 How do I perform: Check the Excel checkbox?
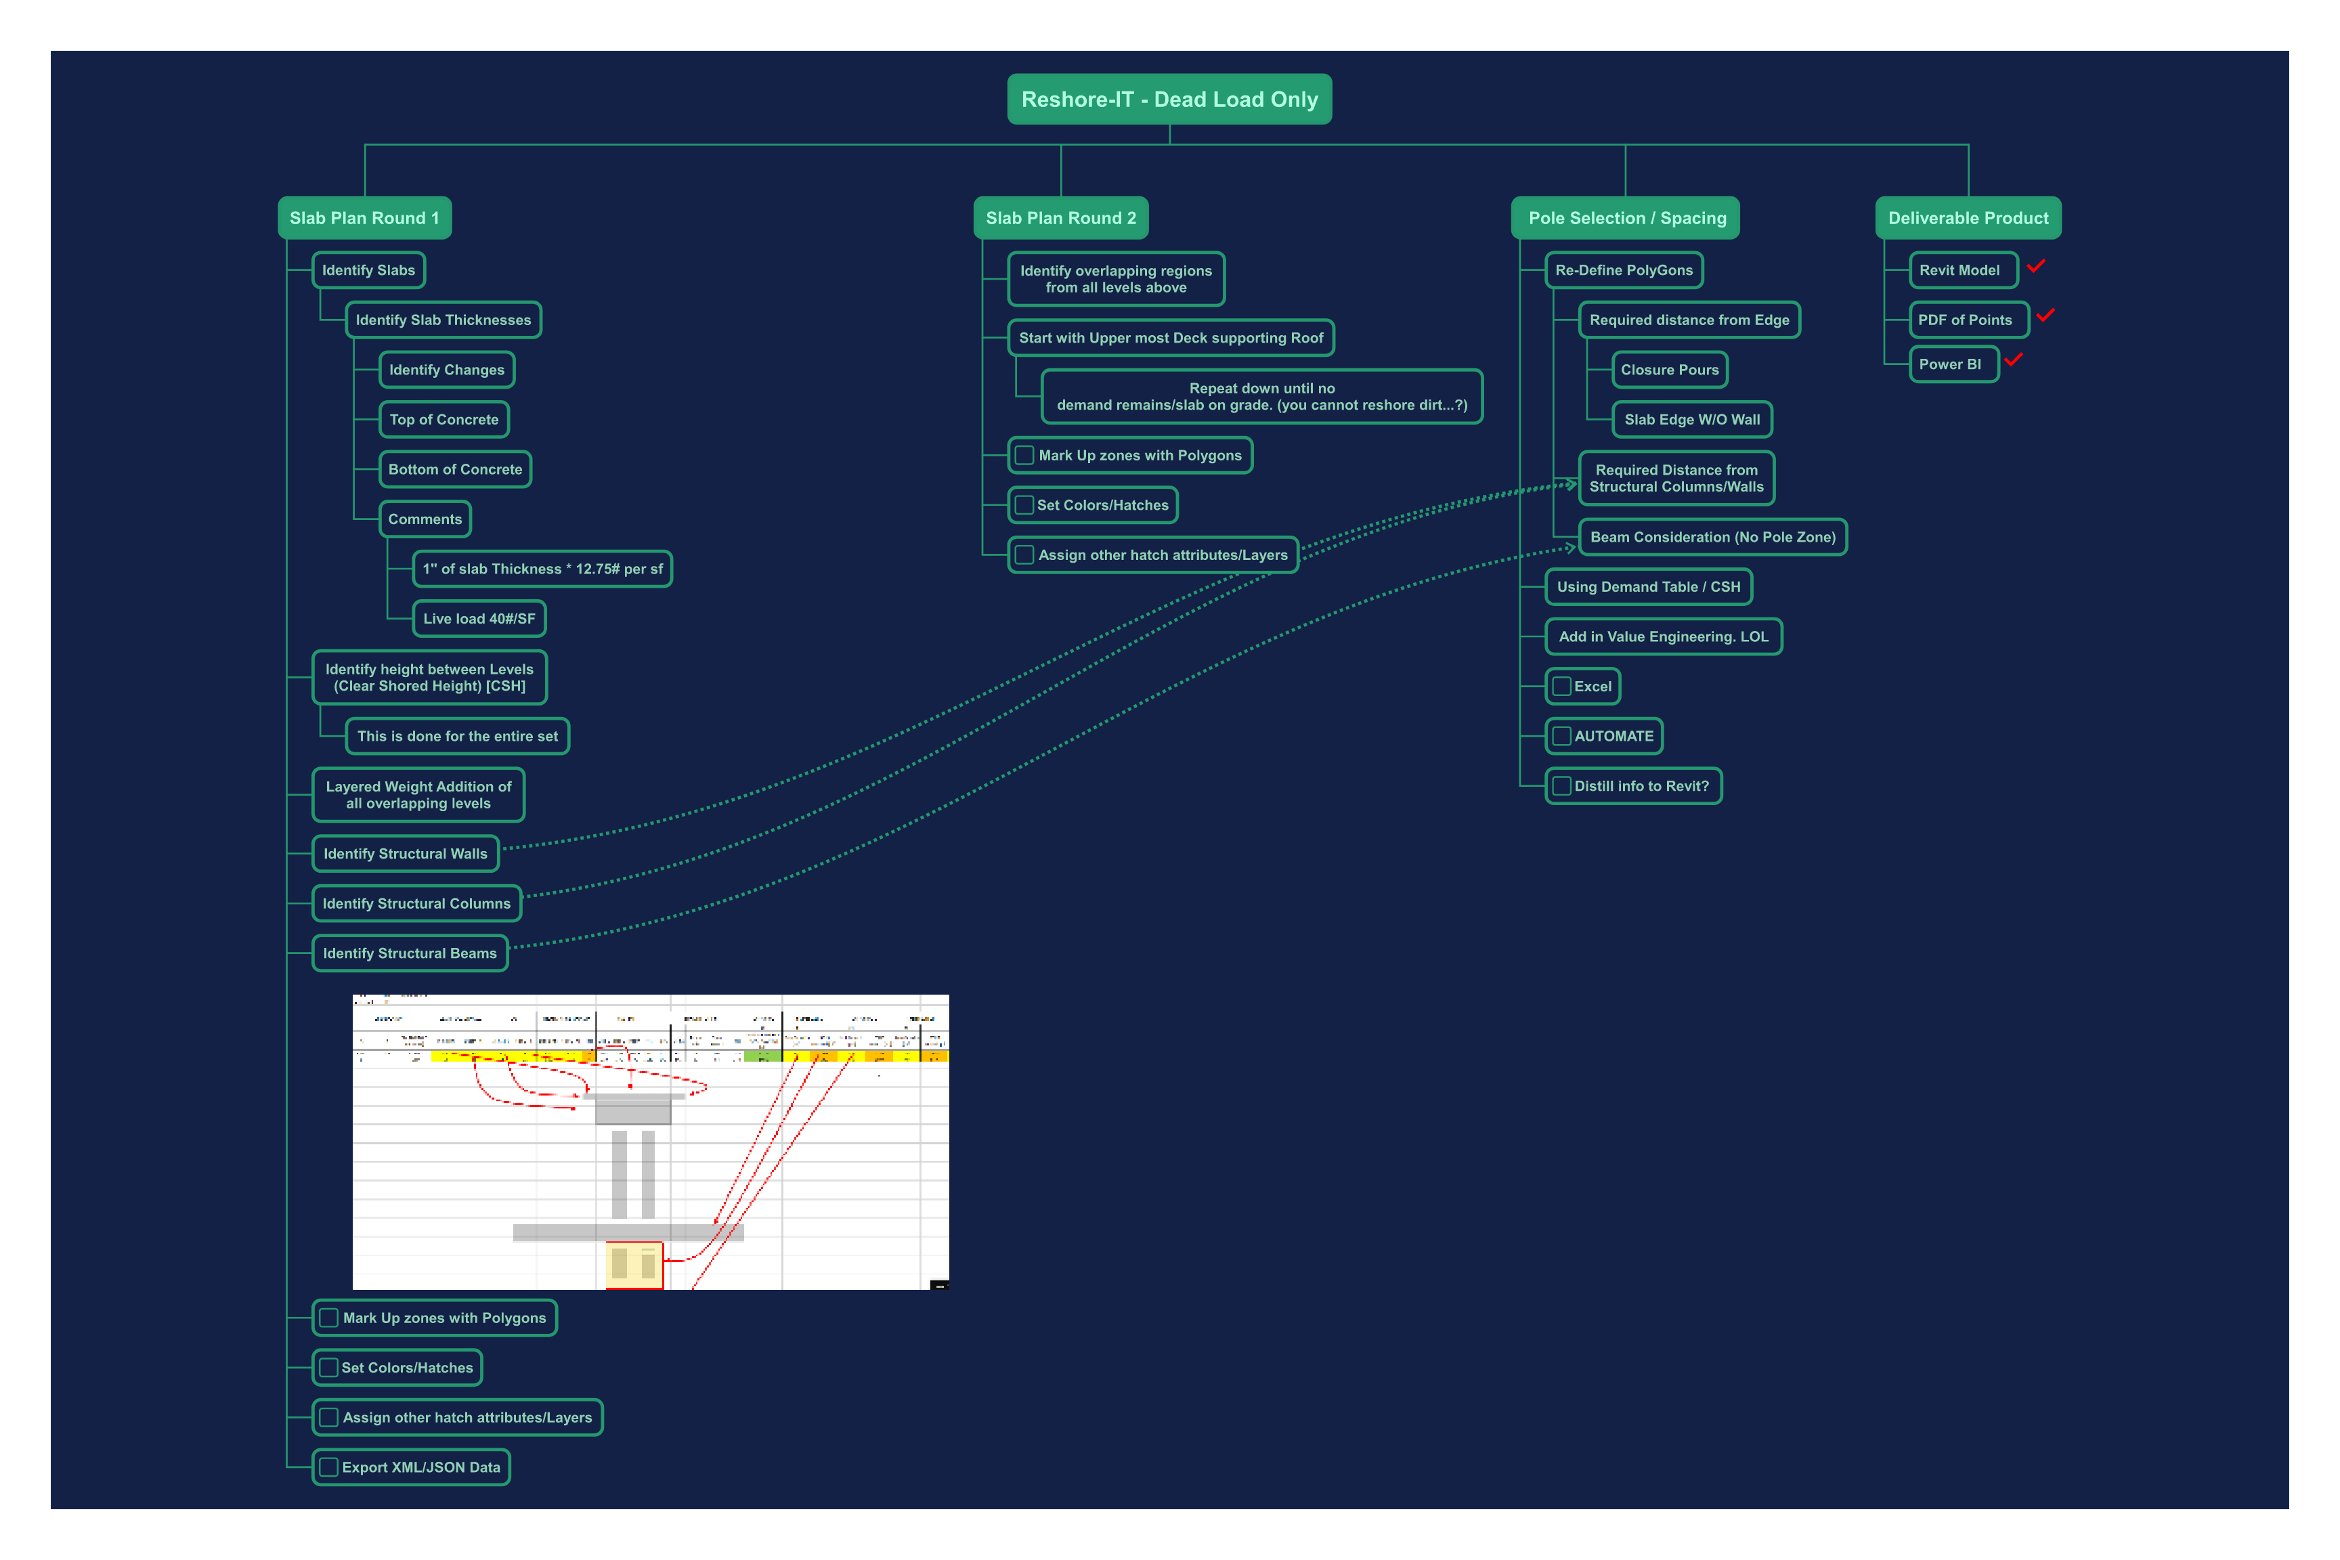pos(1562,687)
